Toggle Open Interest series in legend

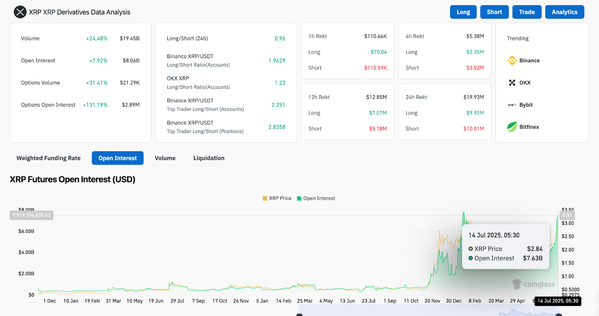coord(316,198)
